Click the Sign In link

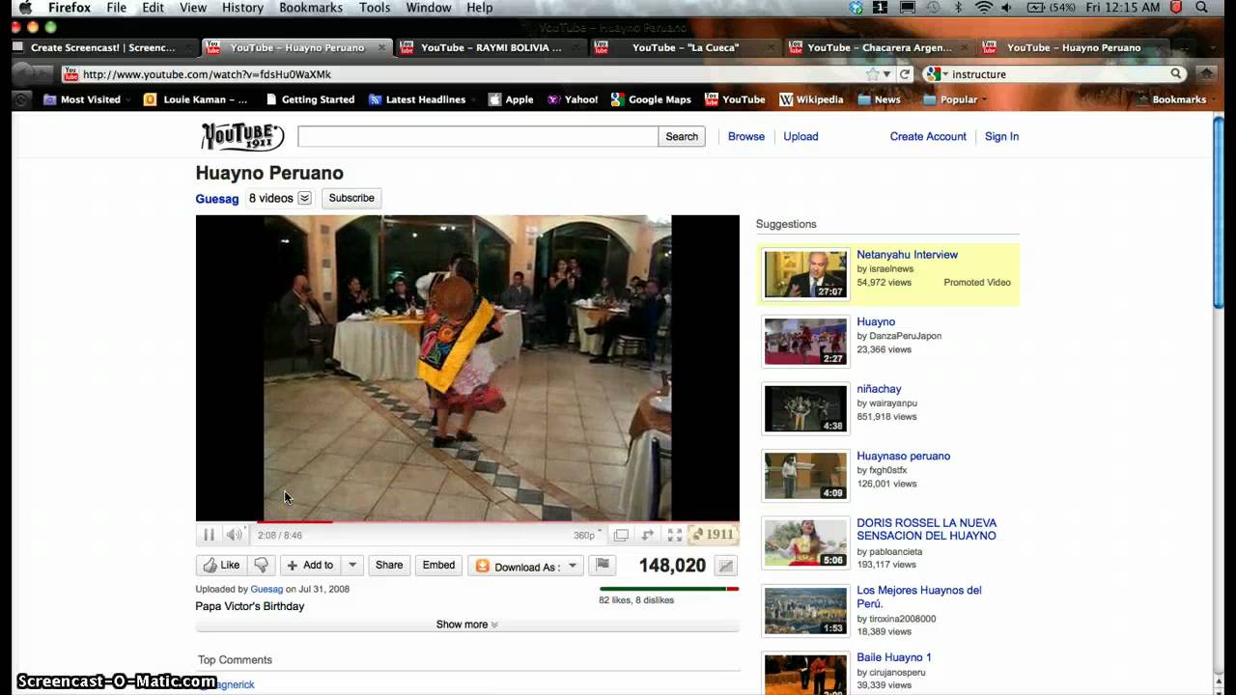point(1001,137)
